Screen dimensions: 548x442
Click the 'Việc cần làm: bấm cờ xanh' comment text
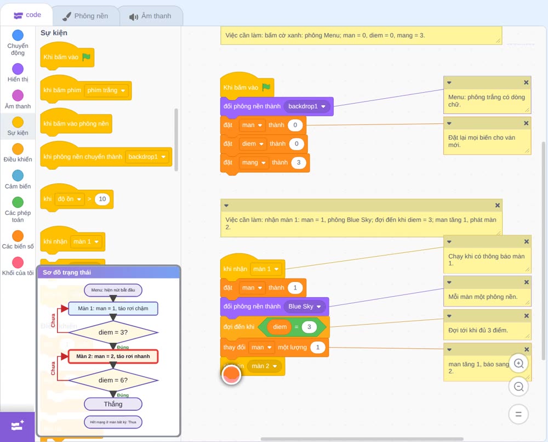[x=325, y=35]
